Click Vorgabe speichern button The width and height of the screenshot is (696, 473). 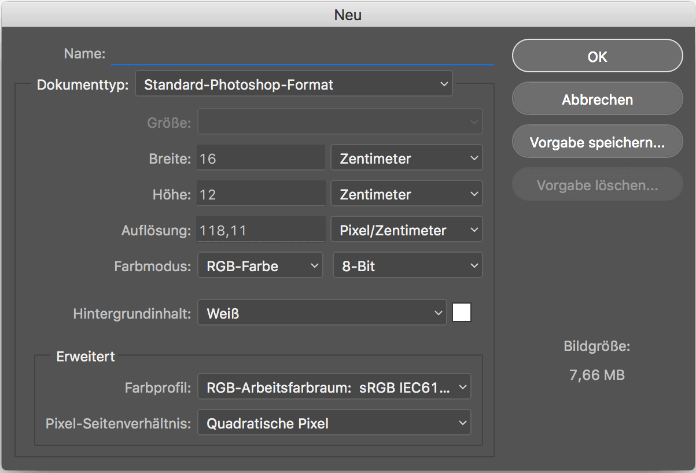coord(597,142)
